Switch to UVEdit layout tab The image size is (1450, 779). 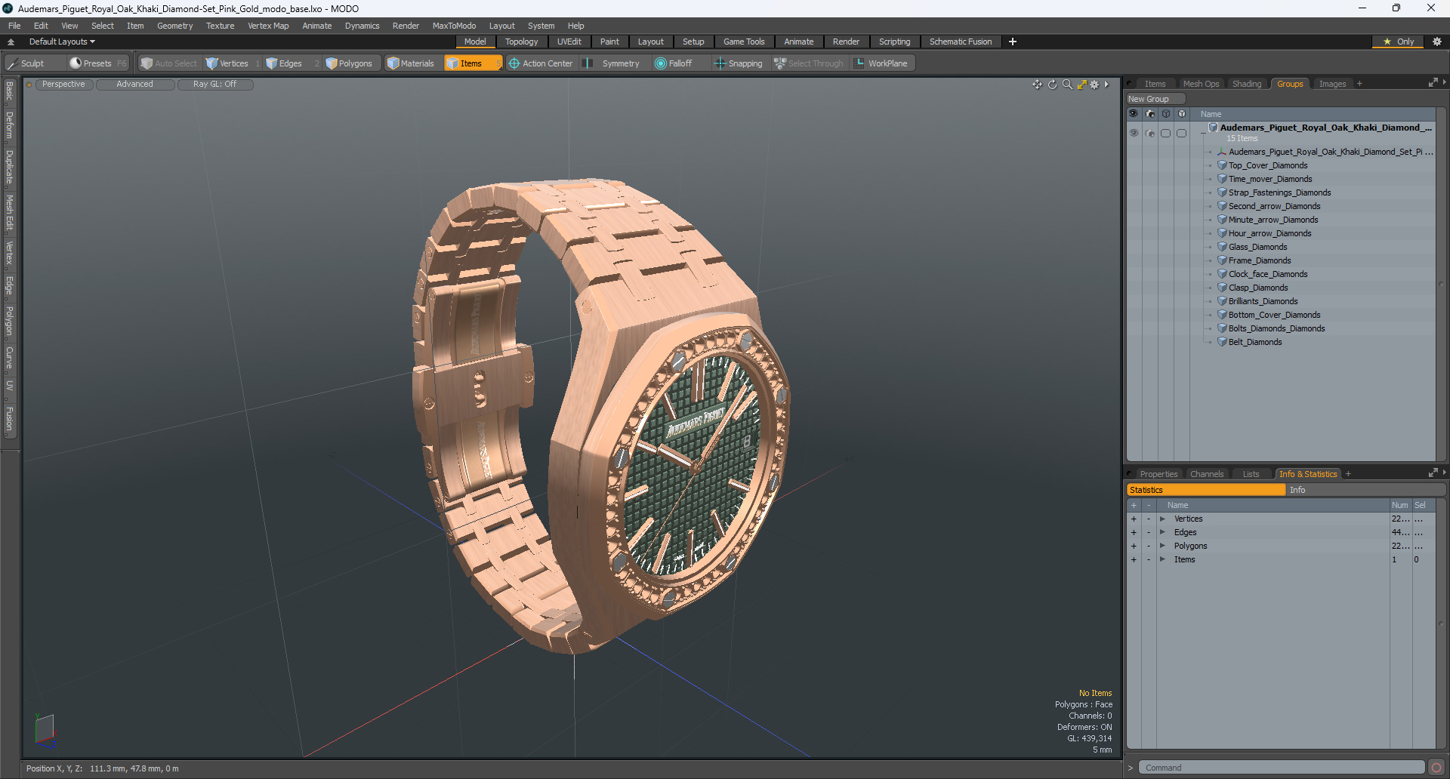(x=569, y=42)
